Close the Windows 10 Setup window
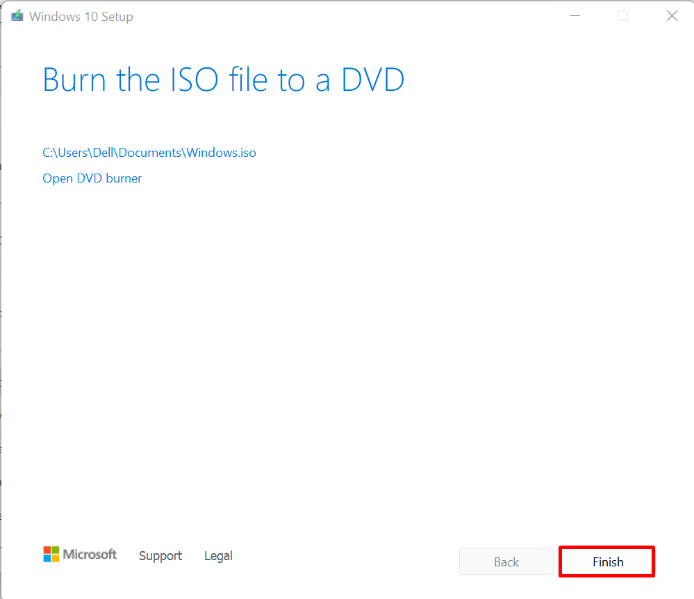 coord(672,16)
